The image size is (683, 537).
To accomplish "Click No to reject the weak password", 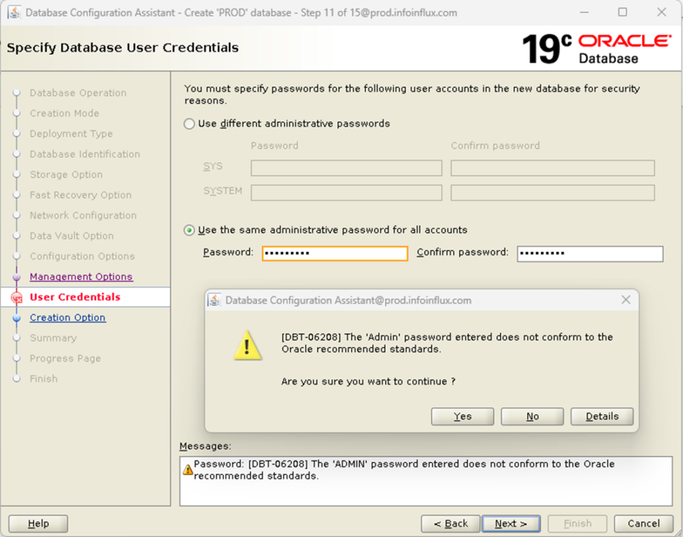I will click(x=532, y=416).
